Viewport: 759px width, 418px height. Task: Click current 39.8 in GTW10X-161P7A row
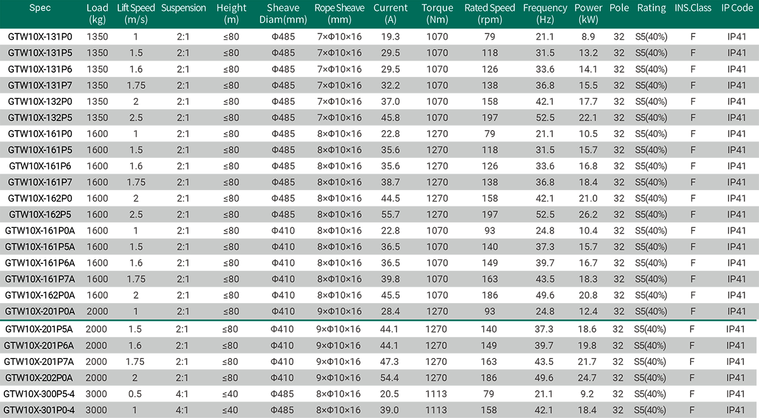point(390,278)
